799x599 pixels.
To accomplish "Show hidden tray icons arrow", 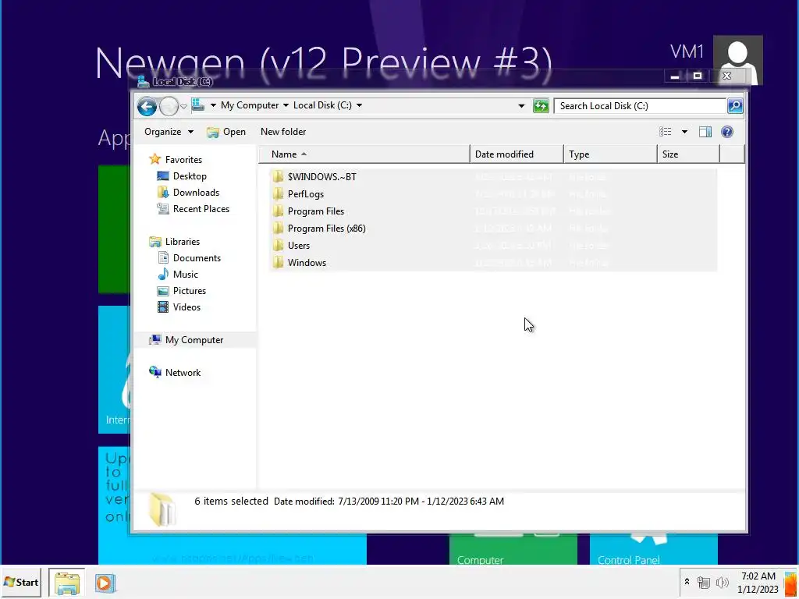I will (687, 582).
